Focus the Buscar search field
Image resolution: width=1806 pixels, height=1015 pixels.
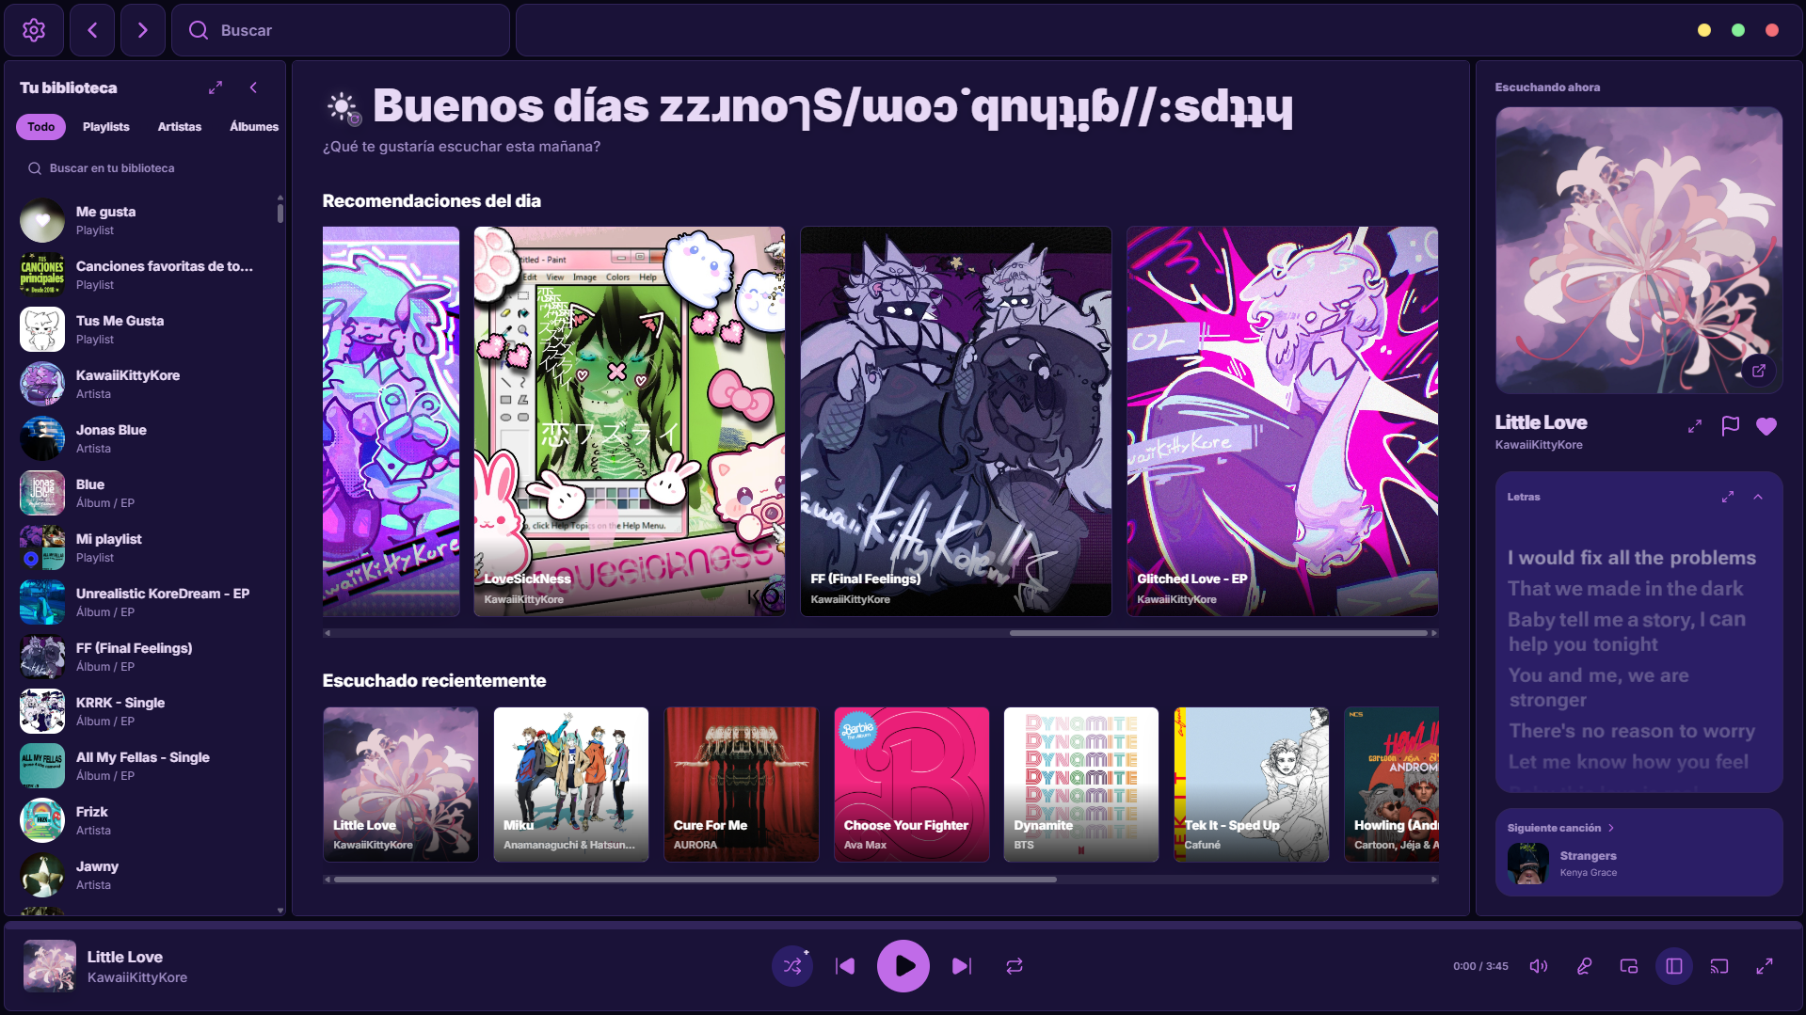(x=341, y=30)
